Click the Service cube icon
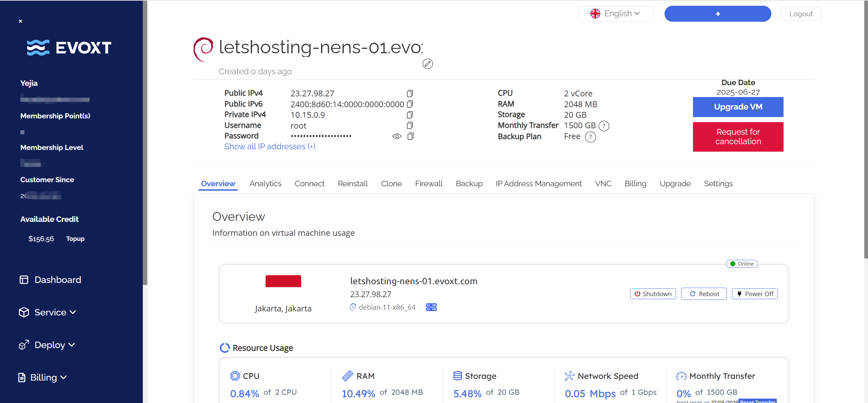Viewport: 868px width, 403px height. 24,312
